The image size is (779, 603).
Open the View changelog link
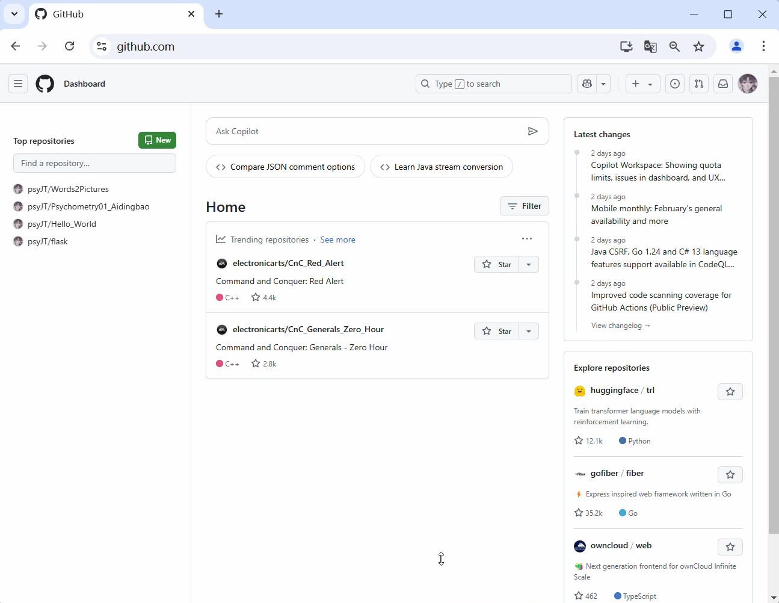pos(620,326)
